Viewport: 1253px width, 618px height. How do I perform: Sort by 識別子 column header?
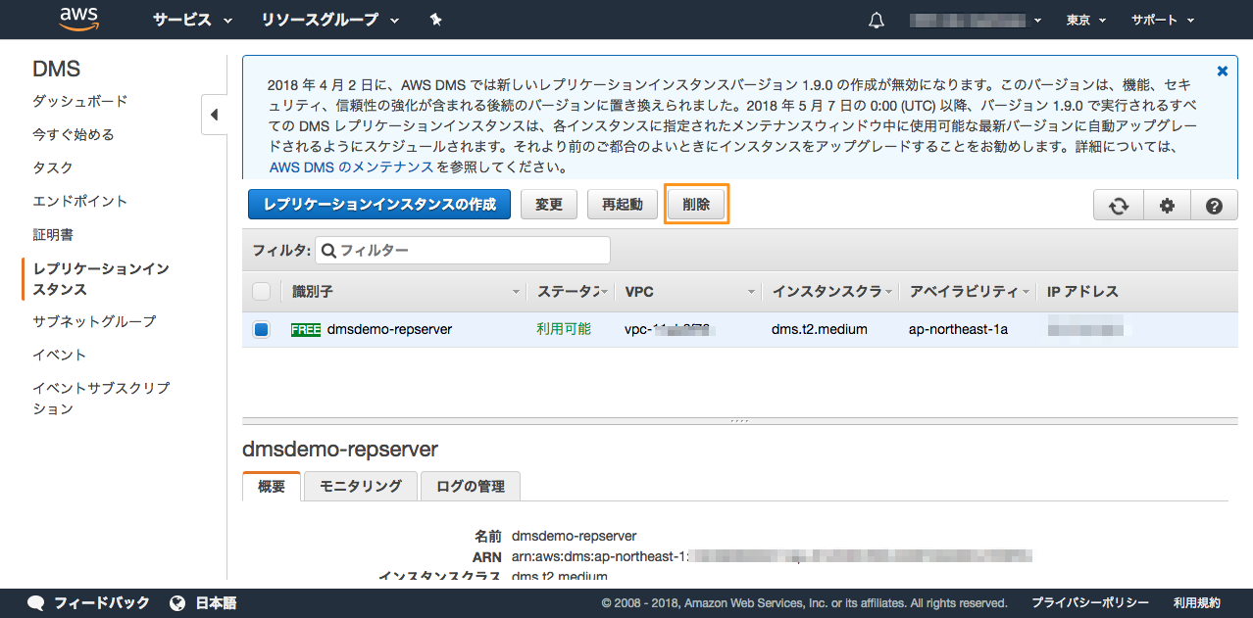click(403, 291)
